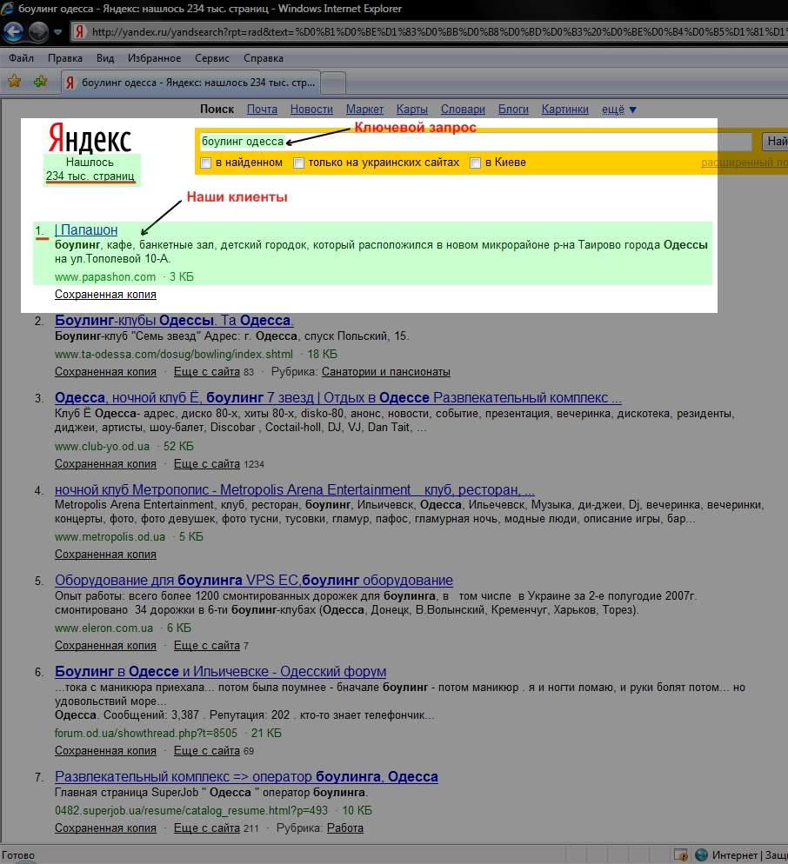Open the recent pages dropdown arrow
788x864 pixels.
(58, 32)
